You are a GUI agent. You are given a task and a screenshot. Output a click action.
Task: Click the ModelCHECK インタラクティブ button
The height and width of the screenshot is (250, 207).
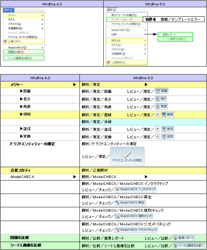click(135, 190)
